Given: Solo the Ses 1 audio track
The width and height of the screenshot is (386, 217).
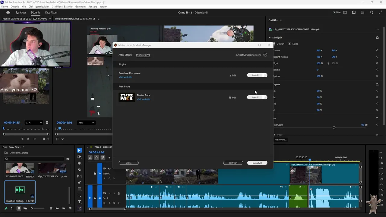Looking at the screenshot, I should pos(114,193).
